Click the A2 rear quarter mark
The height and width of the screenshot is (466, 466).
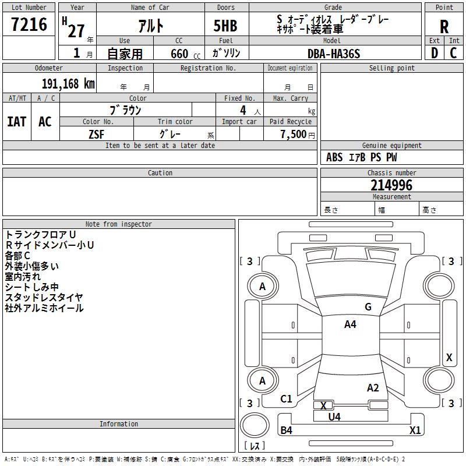tap(373, 388)
